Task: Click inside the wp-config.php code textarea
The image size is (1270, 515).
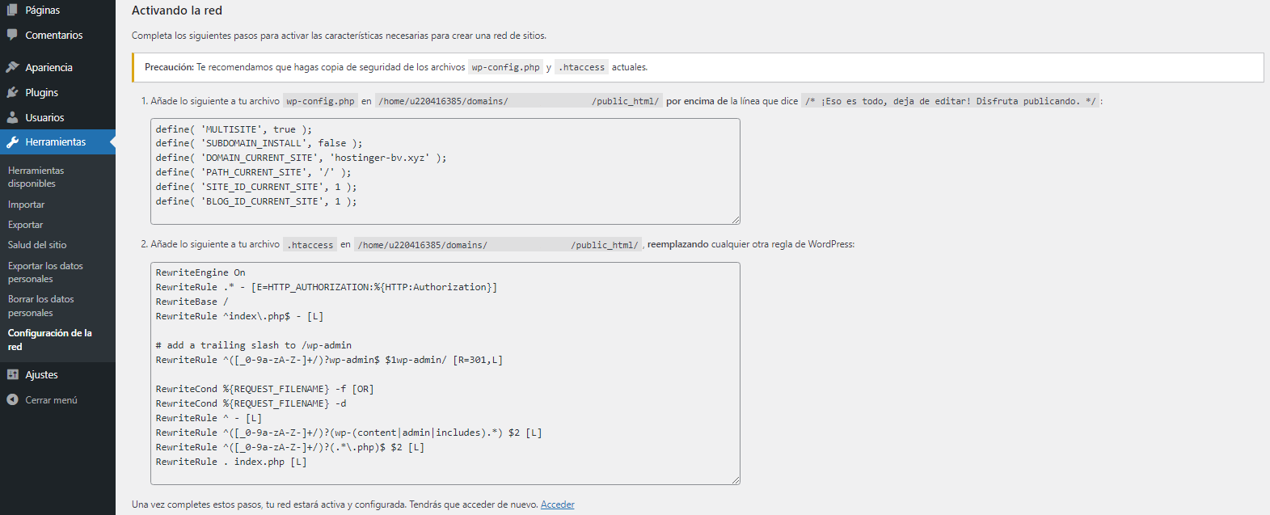Action: [445, 171]
